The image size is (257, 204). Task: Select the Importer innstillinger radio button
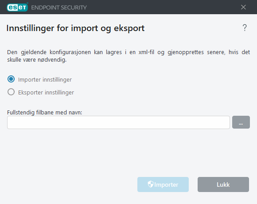point(11,79)
